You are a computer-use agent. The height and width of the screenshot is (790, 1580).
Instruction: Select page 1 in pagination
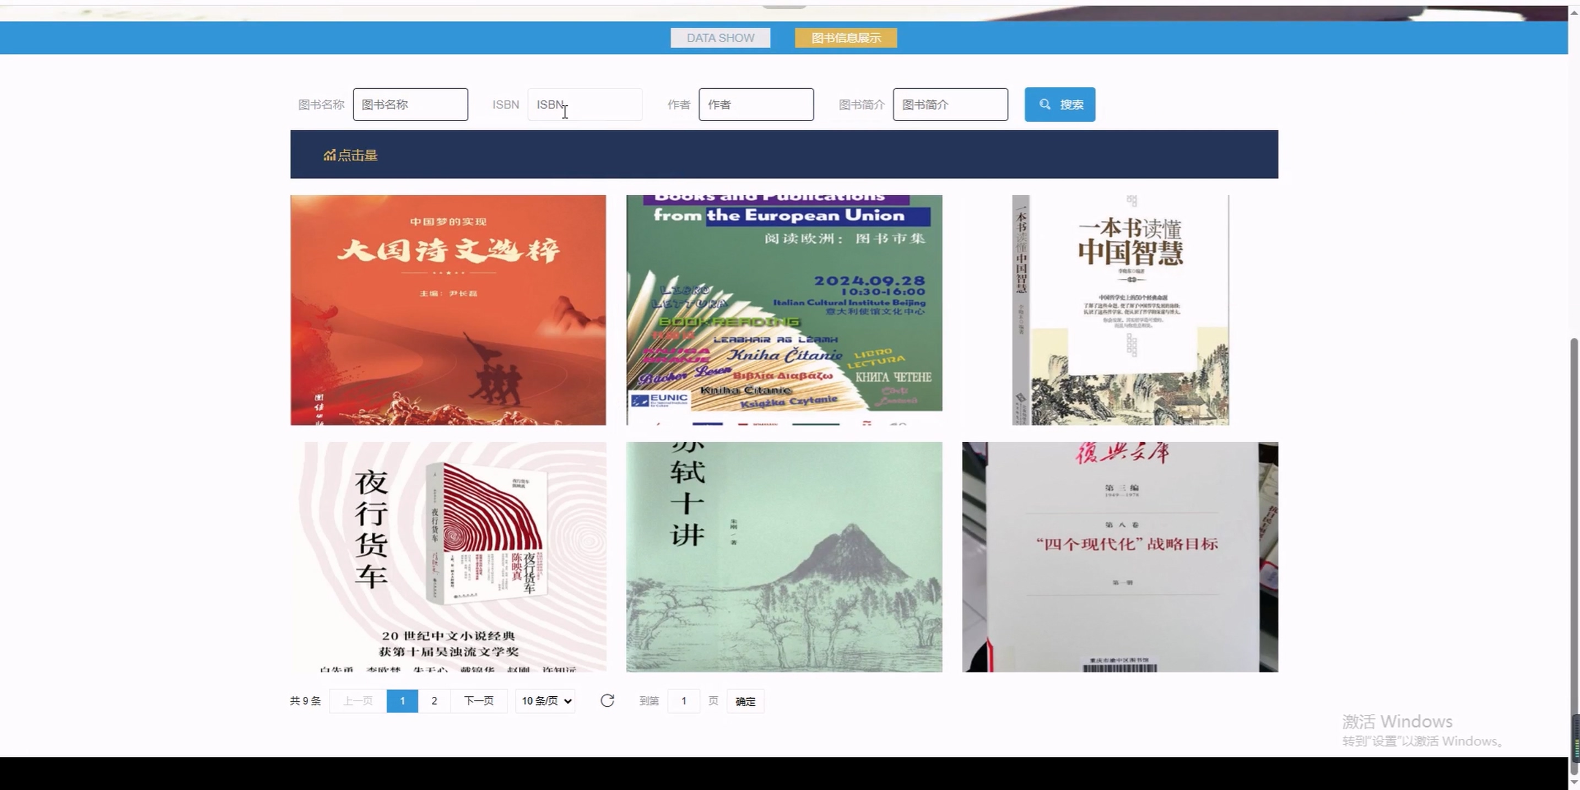402,700
